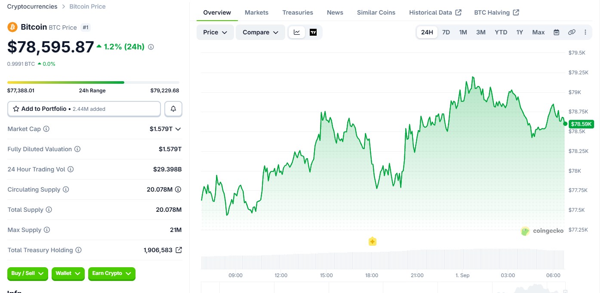Switch to the News tab

[x=335, y=12]
